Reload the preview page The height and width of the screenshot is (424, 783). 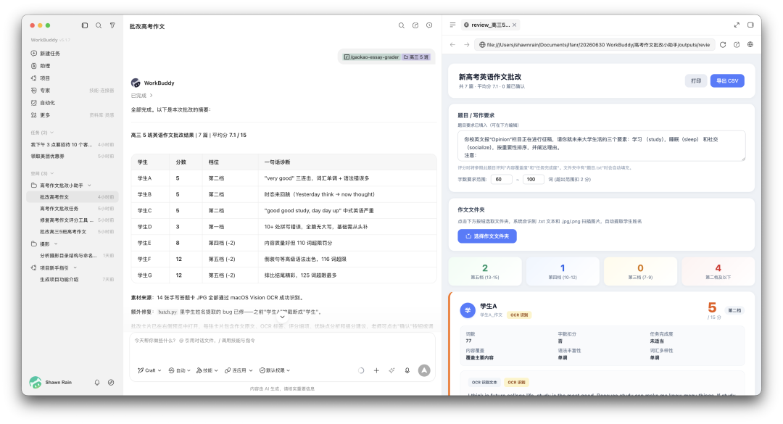pyautogui.click(x=723, y=45)
